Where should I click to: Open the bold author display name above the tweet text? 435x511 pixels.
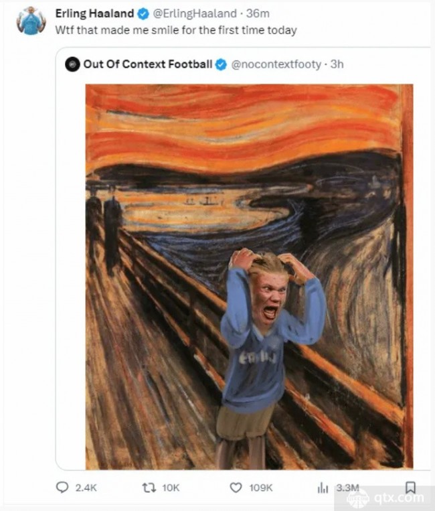(94, 13)
